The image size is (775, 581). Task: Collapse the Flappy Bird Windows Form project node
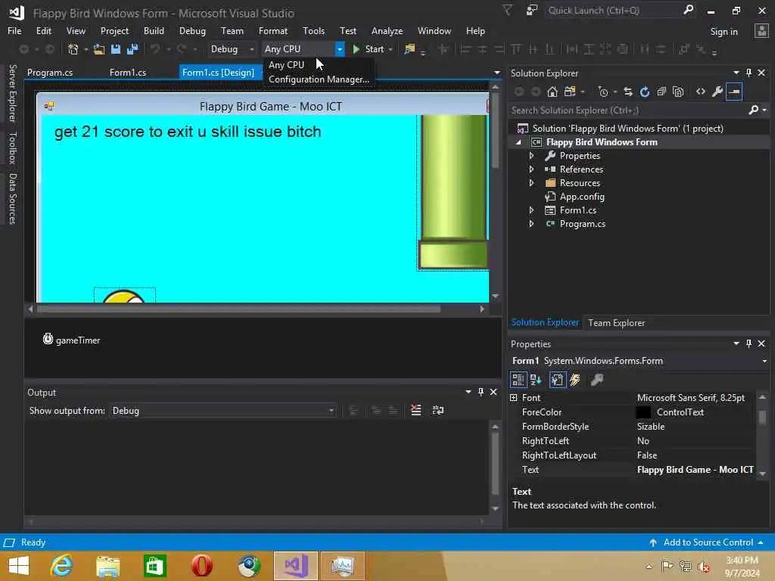click(518, 142)
